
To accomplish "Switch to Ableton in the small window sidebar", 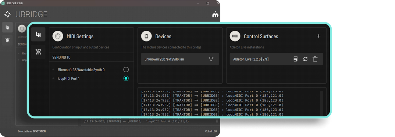I will click(x=8, y=27).
